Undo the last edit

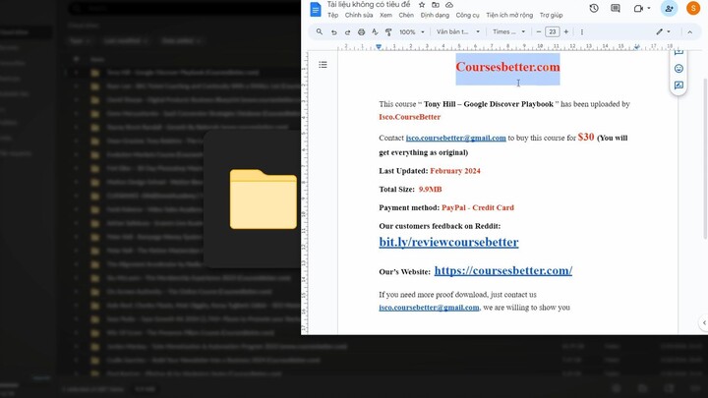click(x=333, y=32)
